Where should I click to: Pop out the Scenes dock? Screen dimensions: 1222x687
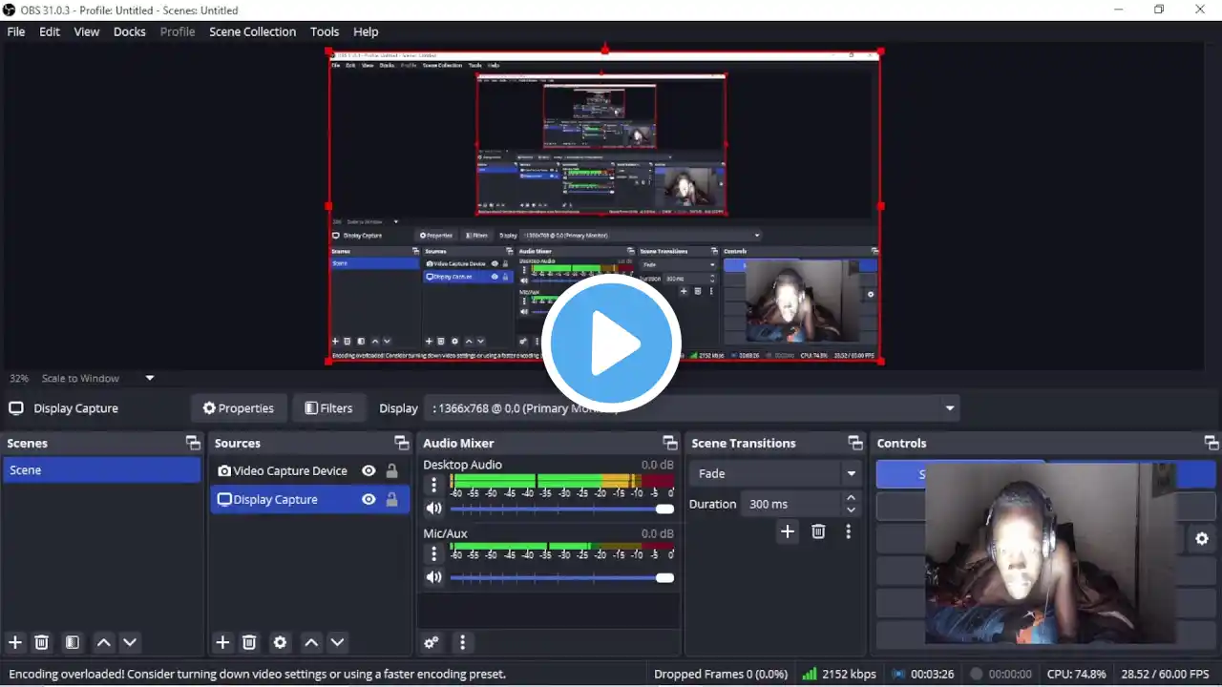pos(193,443)
